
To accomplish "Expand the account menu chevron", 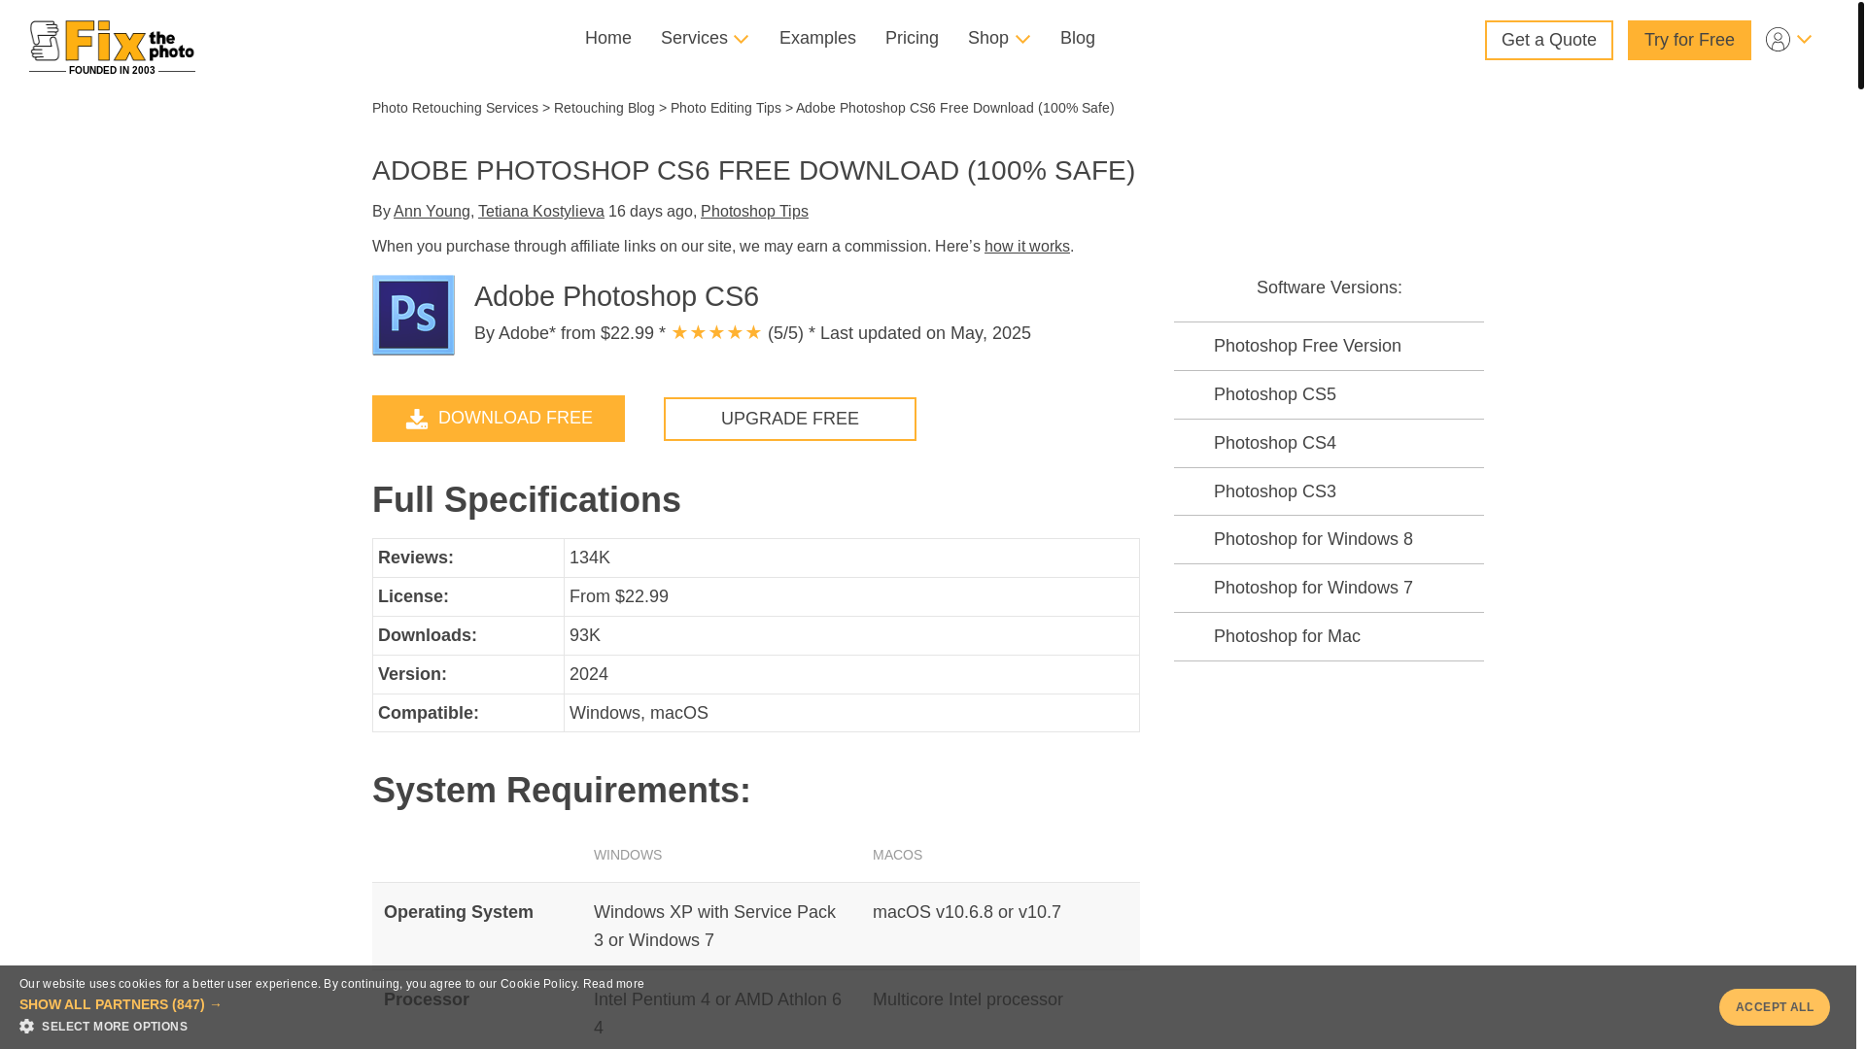I will tap(1804, 40).
